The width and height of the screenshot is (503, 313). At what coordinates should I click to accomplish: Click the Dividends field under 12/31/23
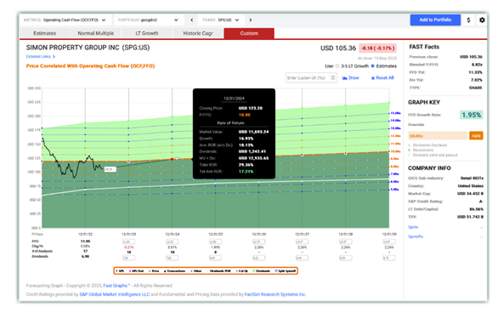(x=128, y=258)
